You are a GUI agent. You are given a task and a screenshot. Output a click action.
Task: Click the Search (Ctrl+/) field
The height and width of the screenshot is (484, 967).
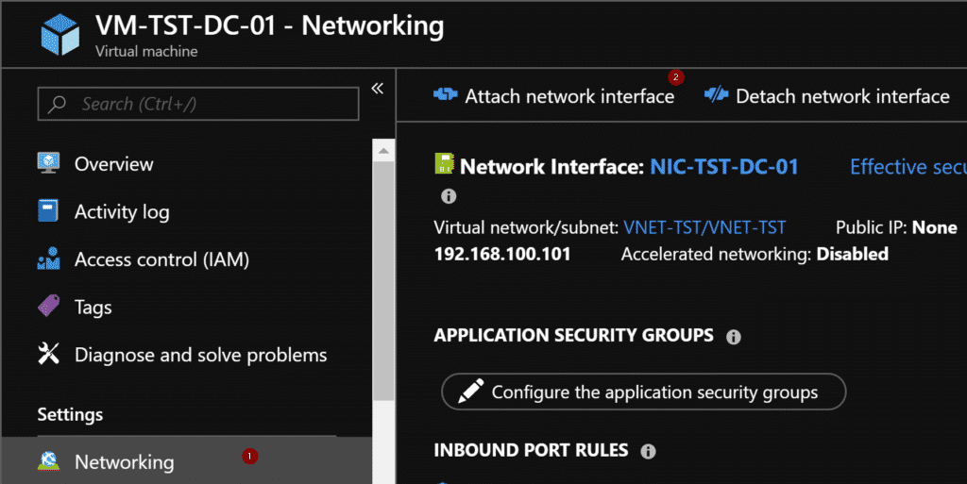(x=198, y=104)
